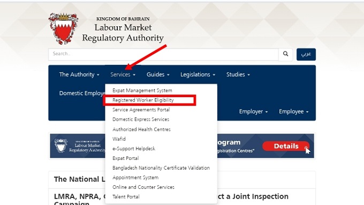Click the Bahrain coat of arms logo
This screenshot has height=205, width=364.
coord(63,28)
